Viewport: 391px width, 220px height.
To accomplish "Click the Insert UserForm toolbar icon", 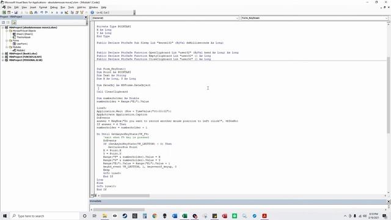I will pos(9,12).
